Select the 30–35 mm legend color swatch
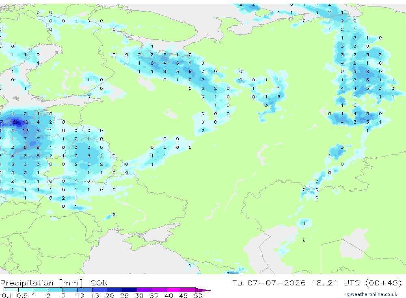The image size is (406, 298). pos(144,290)
